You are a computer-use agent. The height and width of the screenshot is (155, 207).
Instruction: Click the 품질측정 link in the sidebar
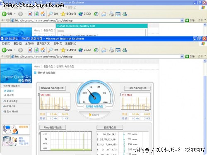click(9, 91)
